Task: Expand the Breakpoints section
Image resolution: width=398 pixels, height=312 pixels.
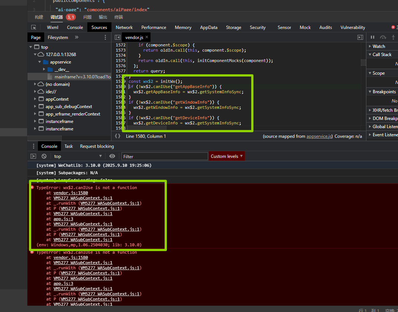Action: (384, 92)
